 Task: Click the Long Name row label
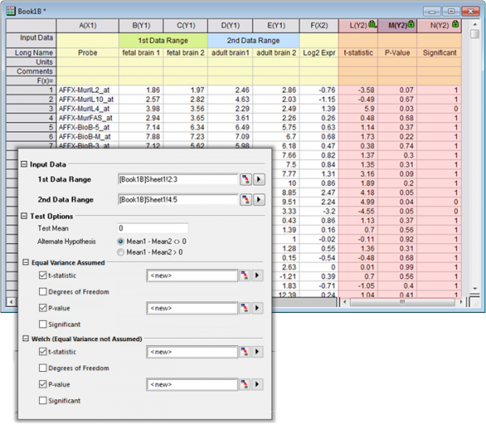pyautogui.click(x=31, y=53)
